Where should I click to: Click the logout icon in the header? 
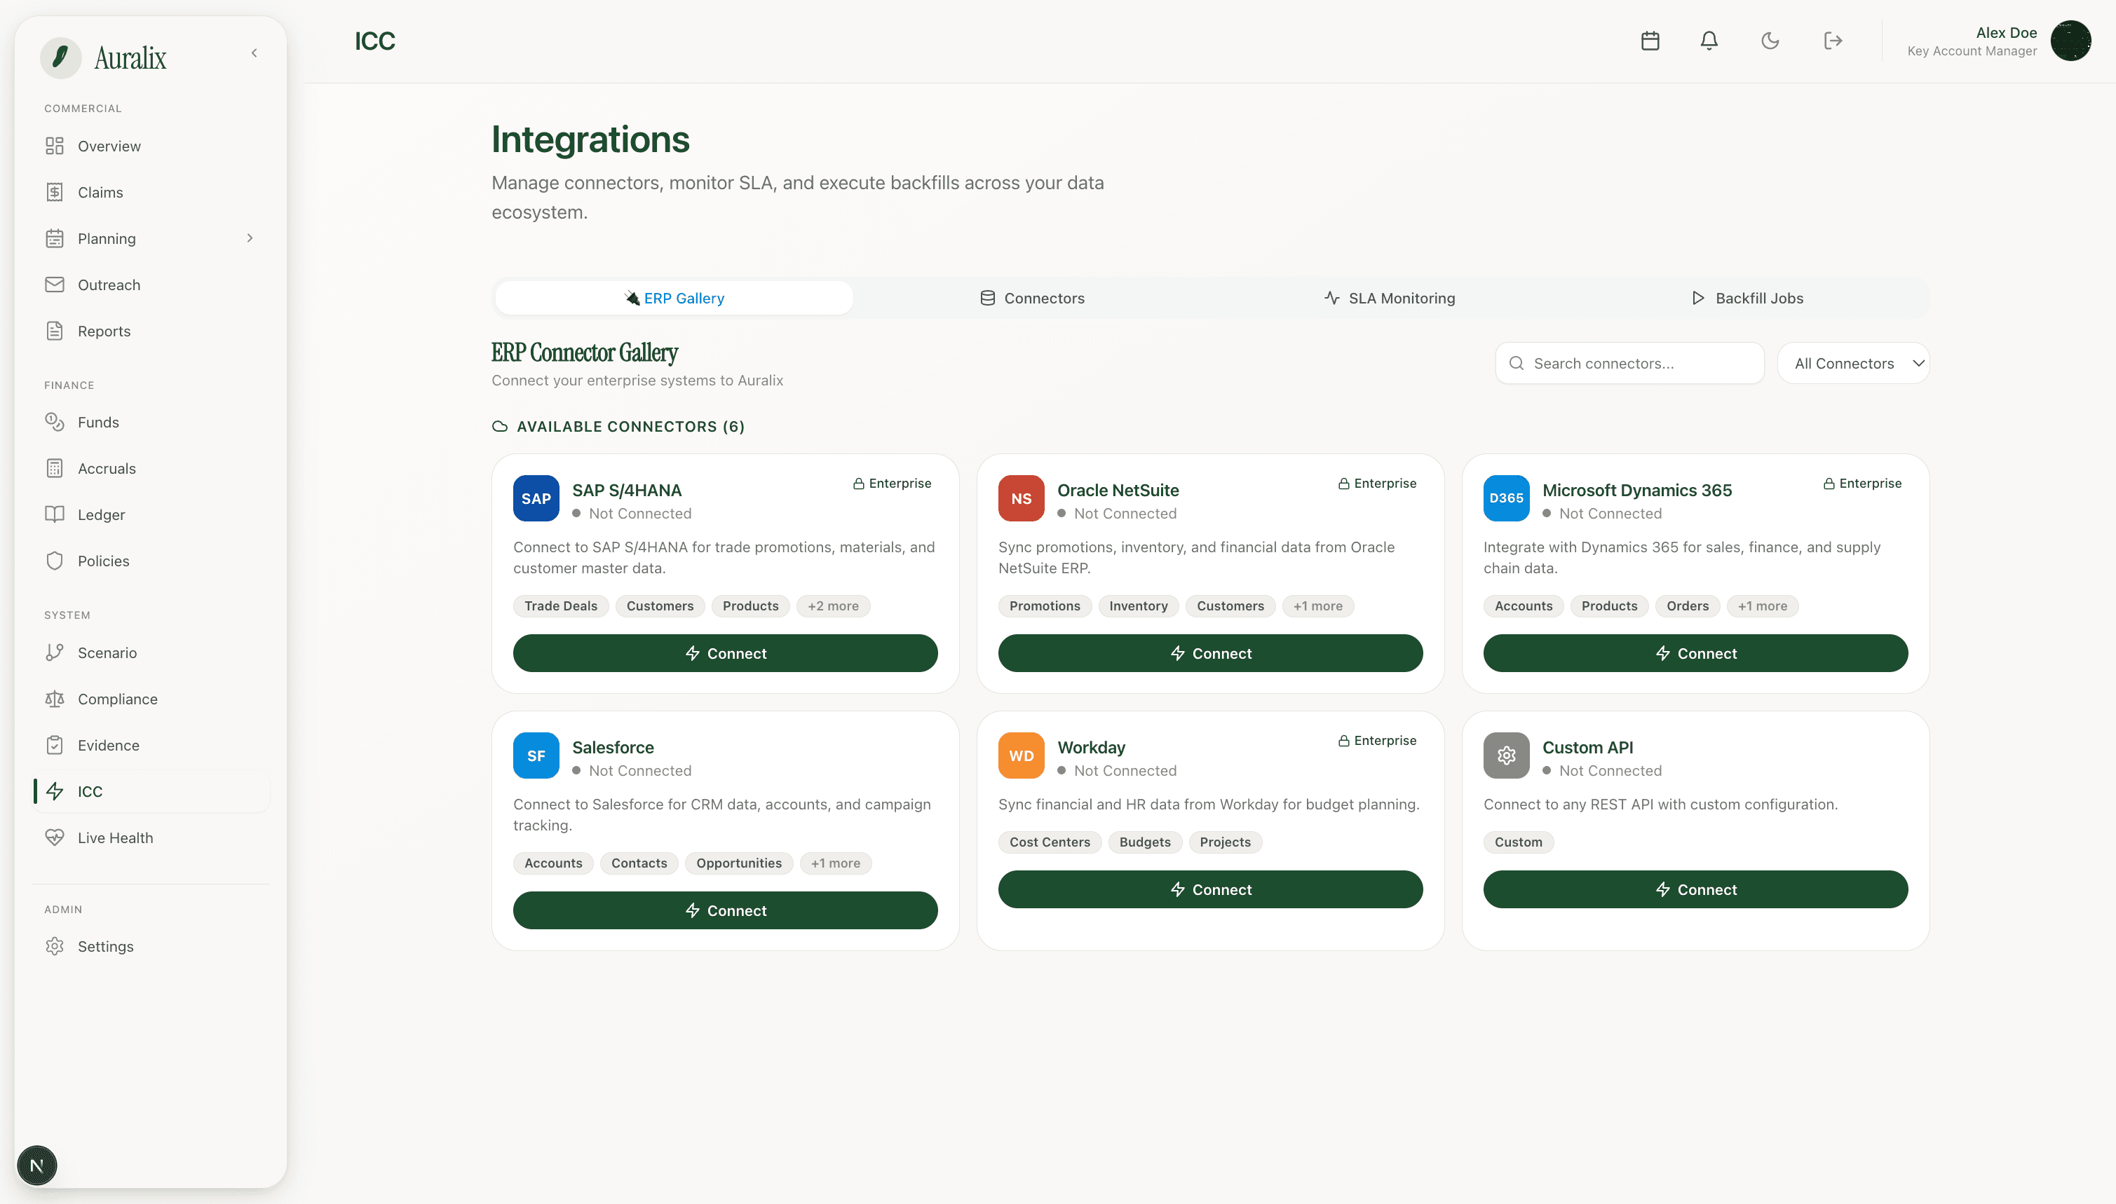pyautogui.click(x=1832, y=41)
